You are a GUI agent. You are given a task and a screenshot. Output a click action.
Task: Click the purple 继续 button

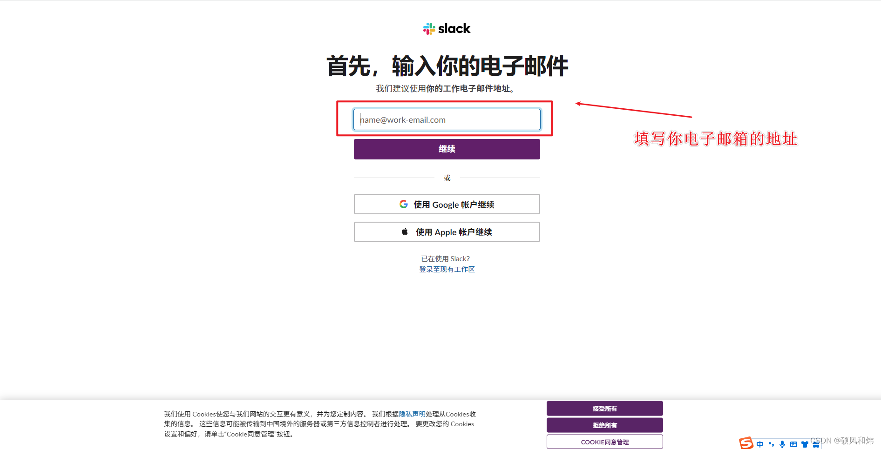tap(447, 149)
